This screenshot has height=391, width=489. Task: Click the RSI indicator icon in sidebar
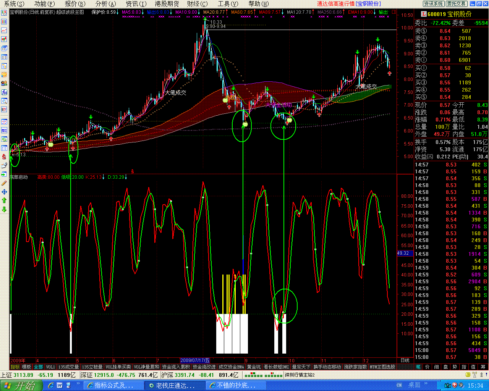coord(4,130)
